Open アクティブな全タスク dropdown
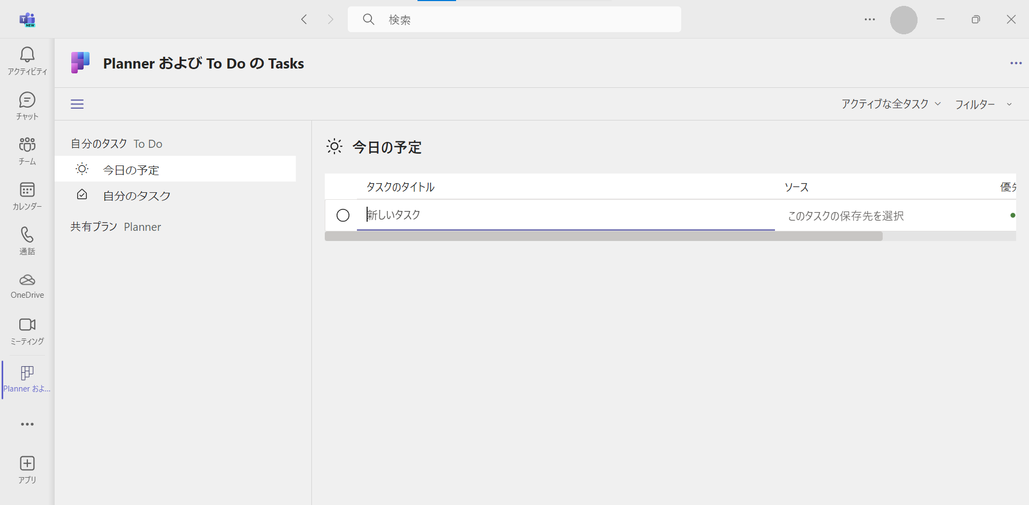The image size is (1029, 505). tap(891, 104)
